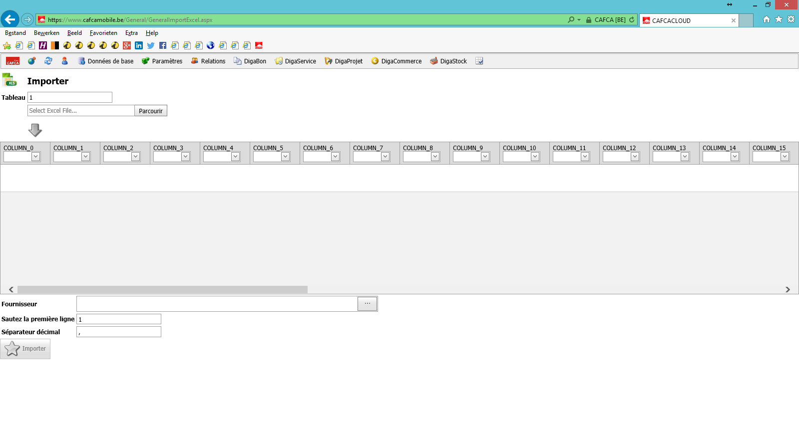The image size is (799, 429).
Task: Click the scrollbar right arrow
Action: tap(788, 290)
